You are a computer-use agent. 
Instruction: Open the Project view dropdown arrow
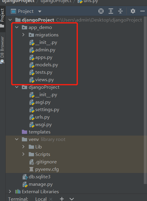tap(40, 11)
